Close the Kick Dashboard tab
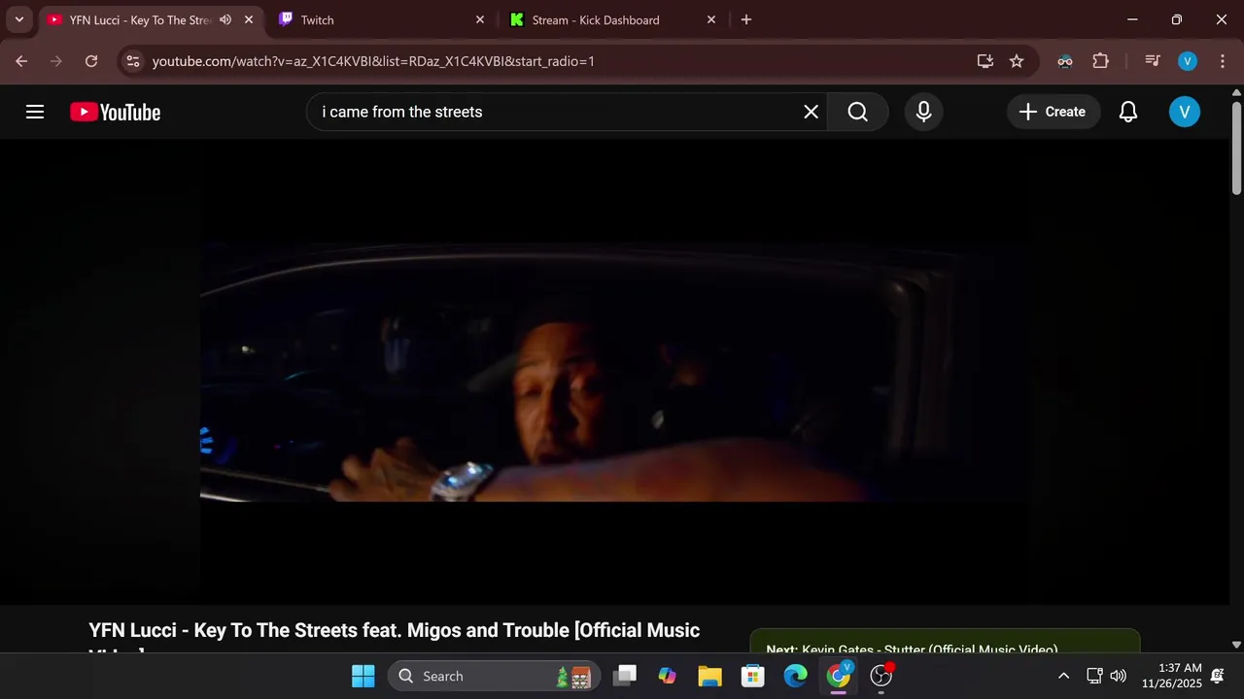The width and height of the screenshot is (1244, 699). coord(710,19)
